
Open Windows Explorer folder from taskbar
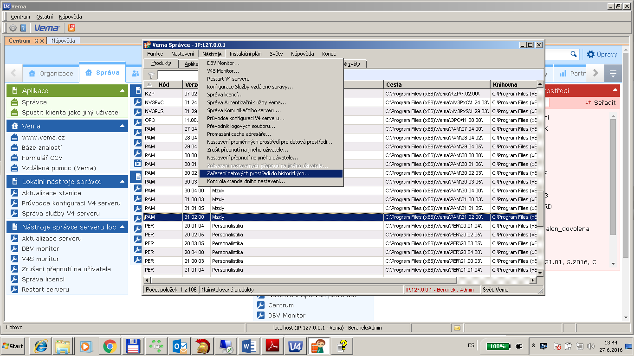tap(63, 346)
